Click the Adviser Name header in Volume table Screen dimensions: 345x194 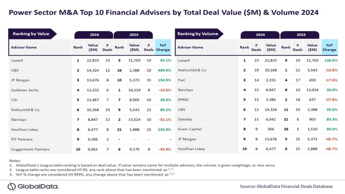point(190,47)
